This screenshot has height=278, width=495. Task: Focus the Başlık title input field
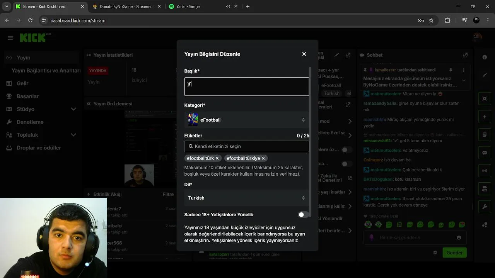click(x=247, y=86)
